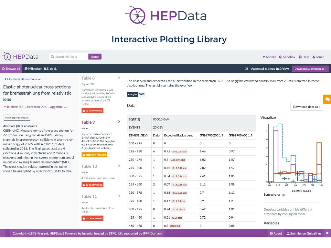
Task: Click the Submission Guidelines upload icon
Action: tap(288, 233)
